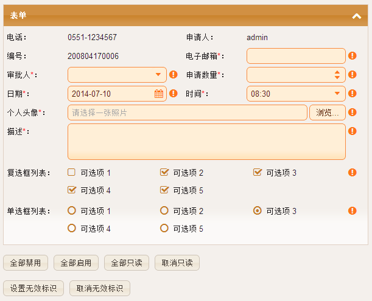Click the 浏览... browse button
Viewport: 372px width, 301px height.
click(328, 112)
